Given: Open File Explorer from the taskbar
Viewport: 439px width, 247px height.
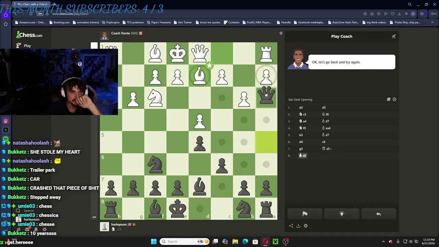Looking at the screenshot, I should click(x=235, y=242).
